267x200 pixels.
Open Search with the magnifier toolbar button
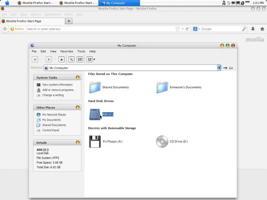pos(71,59)
